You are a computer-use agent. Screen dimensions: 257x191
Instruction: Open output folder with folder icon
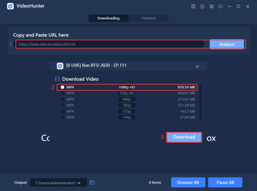click(x=92, y=182)
